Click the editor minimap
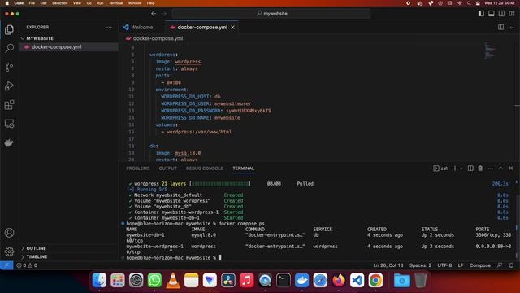 [x=490, y=51]
